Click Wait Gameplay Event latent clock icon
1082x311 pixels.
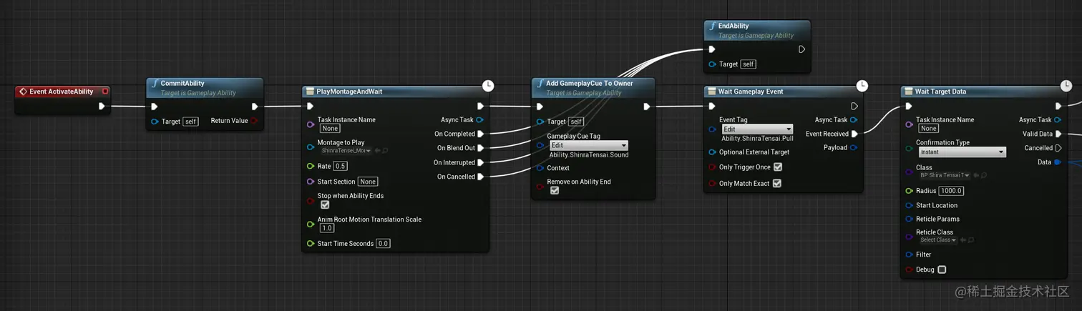[862, 86]
